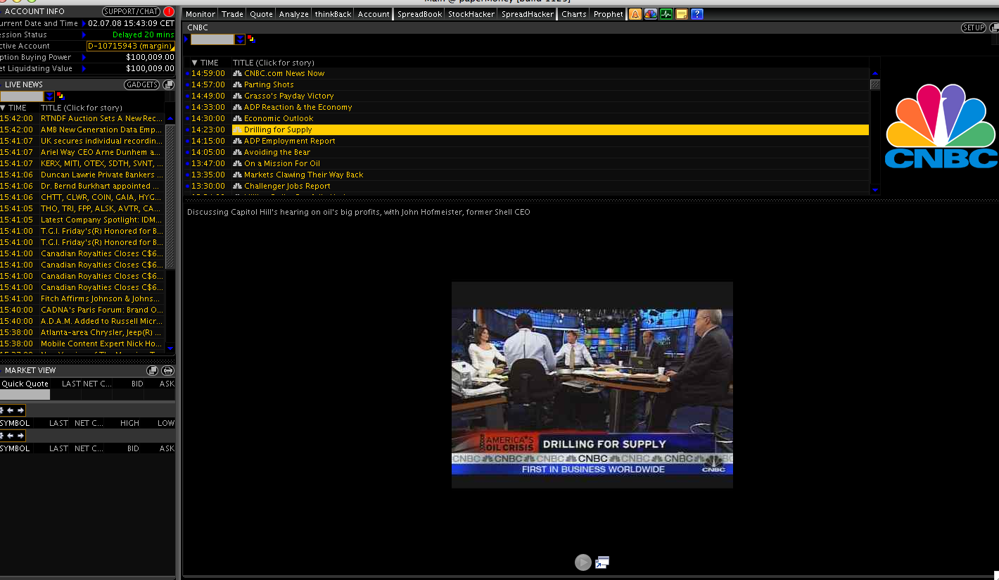Click the red exclamation alert icon
The height and width of the screenshot is (580, 999).
pyautogui.click(x=169, y=11)
